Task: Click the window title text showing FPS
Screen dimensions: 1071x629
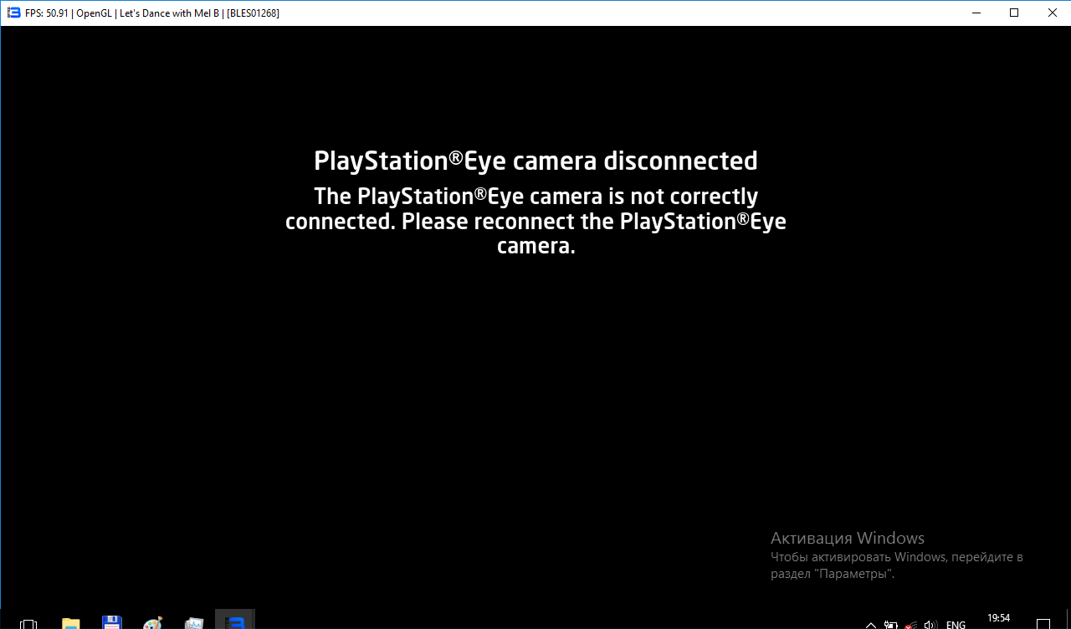Action: coord(152,13)
